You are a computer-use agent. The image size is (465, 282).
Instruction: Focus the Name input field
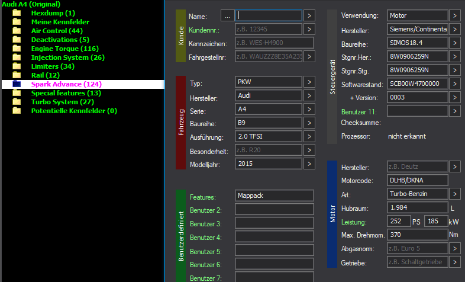tap(269, 16)
